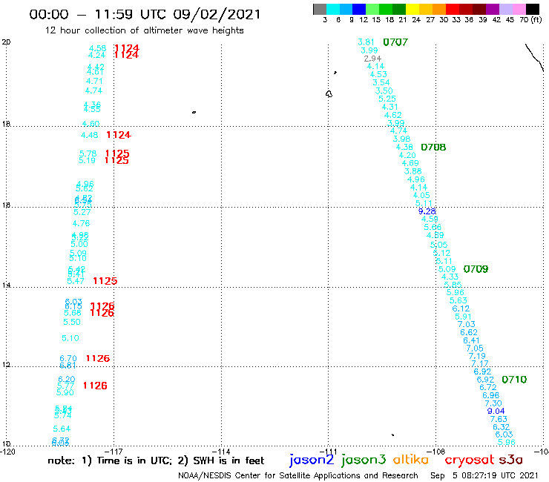
Task: Click the -108 longitude axis label
Action: point(436,452)
